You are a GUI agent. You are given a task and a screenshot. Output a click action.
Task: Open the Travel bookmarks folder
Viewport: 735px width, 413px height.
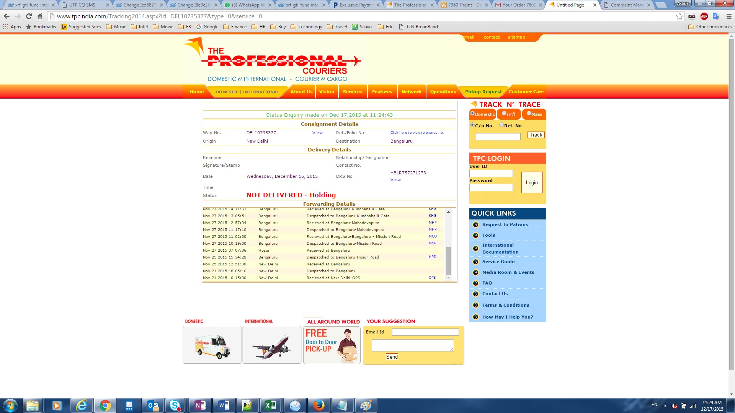pyautogui.click(x=337, y=27)
